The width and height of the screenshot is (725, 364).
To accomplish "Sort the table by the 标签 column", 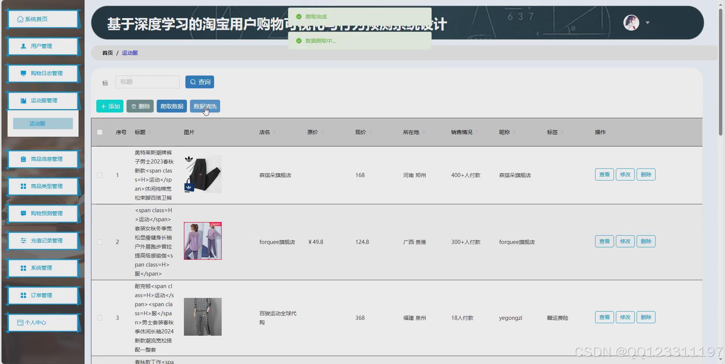I will (562, 132).
